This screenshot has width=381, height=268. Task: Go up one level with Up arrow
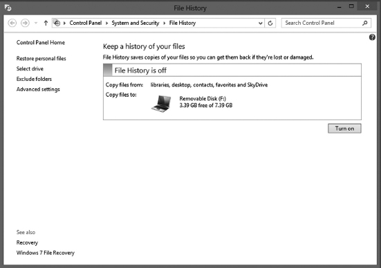point(46,23)
